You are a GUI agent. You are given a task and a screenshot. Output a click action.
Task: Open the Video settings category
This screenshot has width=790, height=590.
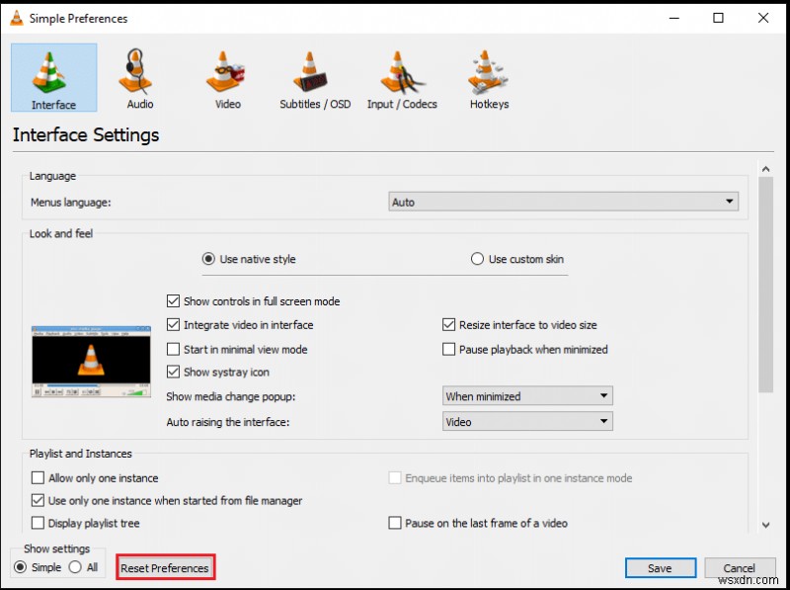226,77
